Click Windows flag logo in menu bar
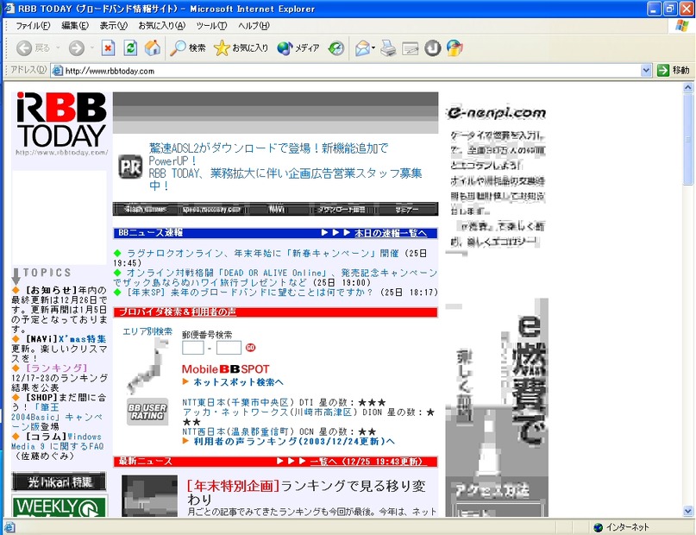 (681, 26)
